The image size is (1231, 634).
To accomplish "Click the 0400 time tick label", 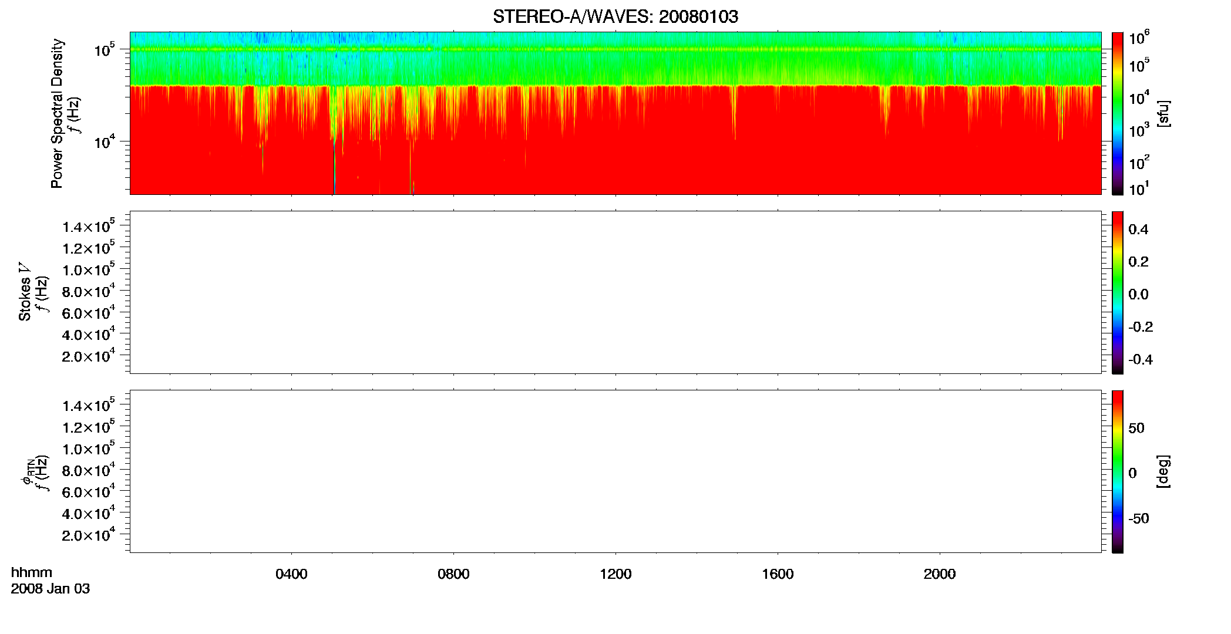I will click(291, 574).
